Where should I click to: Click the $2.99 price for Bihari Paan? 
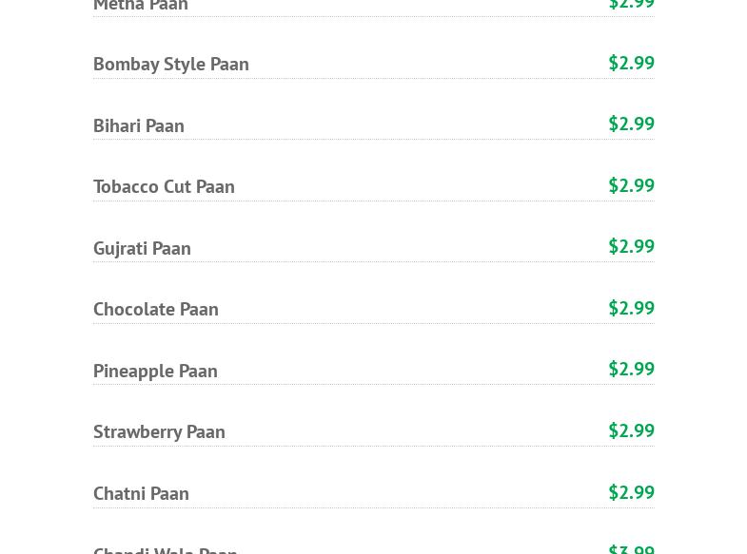631,124
